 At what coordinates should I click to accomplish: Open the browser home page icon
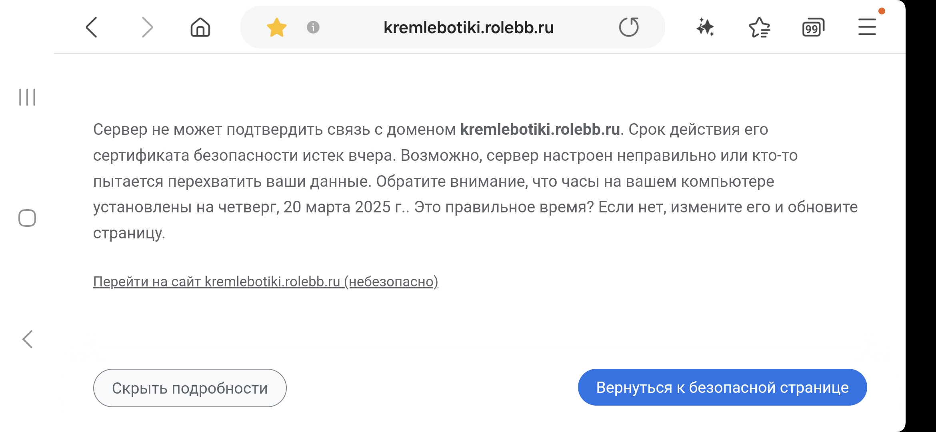coord(200,27)
